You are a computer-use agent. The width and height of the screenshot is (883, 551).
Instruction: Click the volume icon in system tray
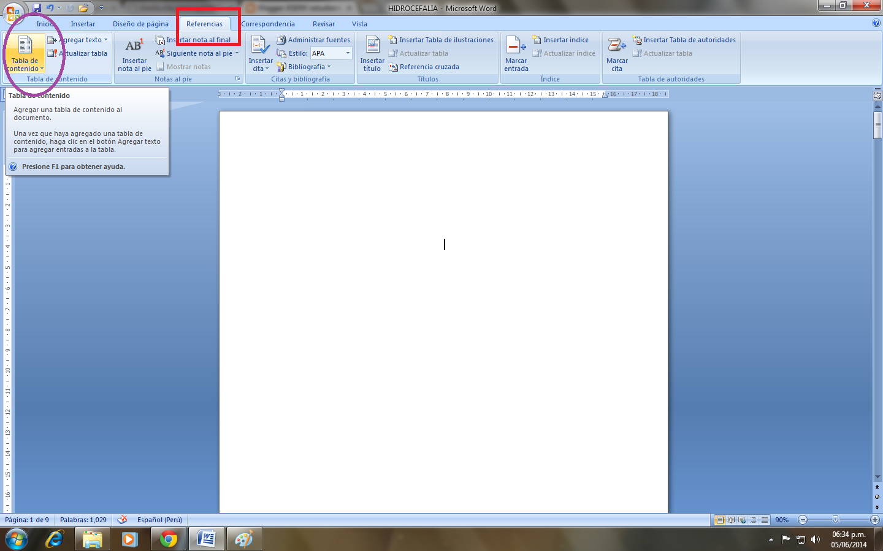pos(815,539)
